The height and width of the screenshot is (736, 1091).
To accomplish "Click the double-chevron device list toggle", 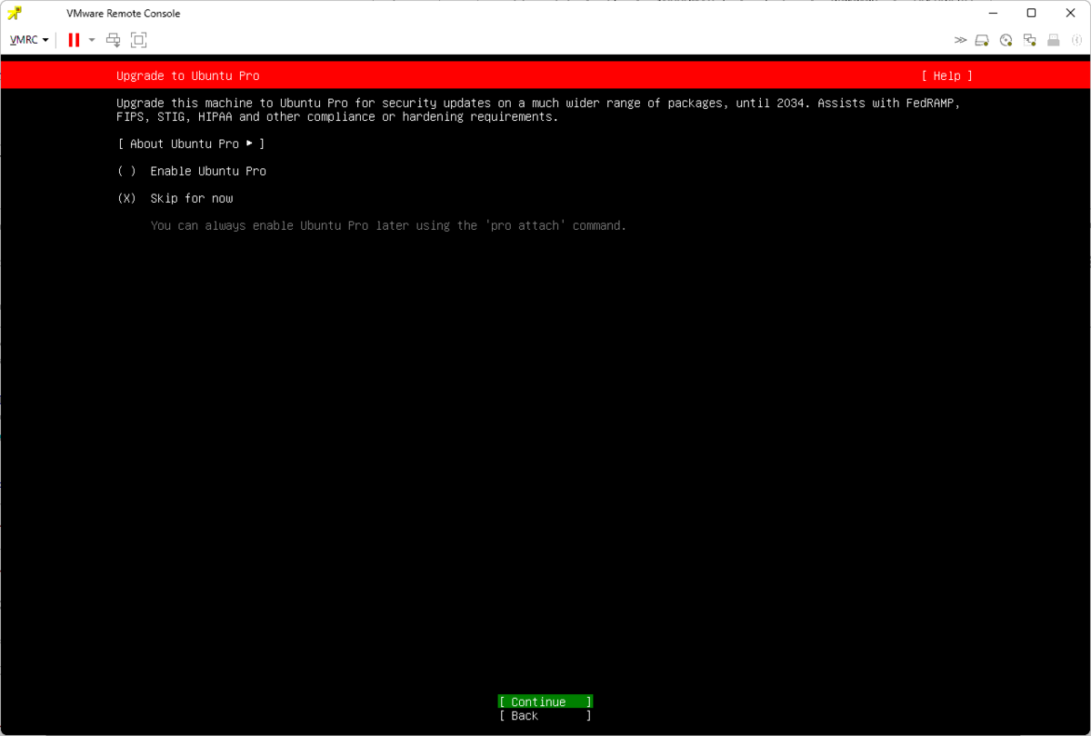I will click(x=960, y=40).
